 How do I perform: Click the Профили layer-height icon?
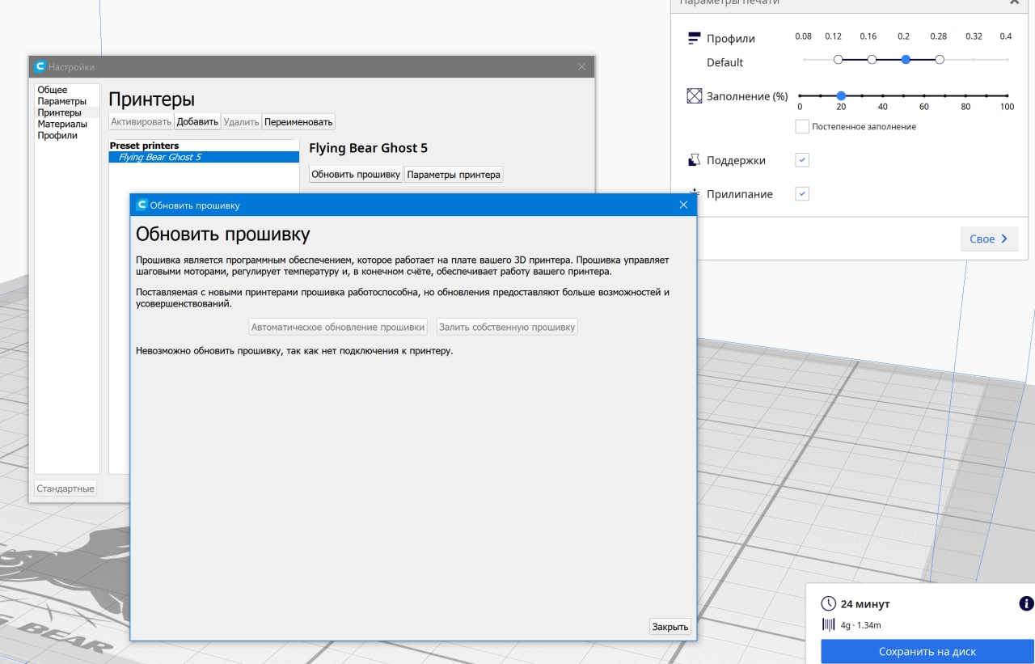(x=694, y=38)
